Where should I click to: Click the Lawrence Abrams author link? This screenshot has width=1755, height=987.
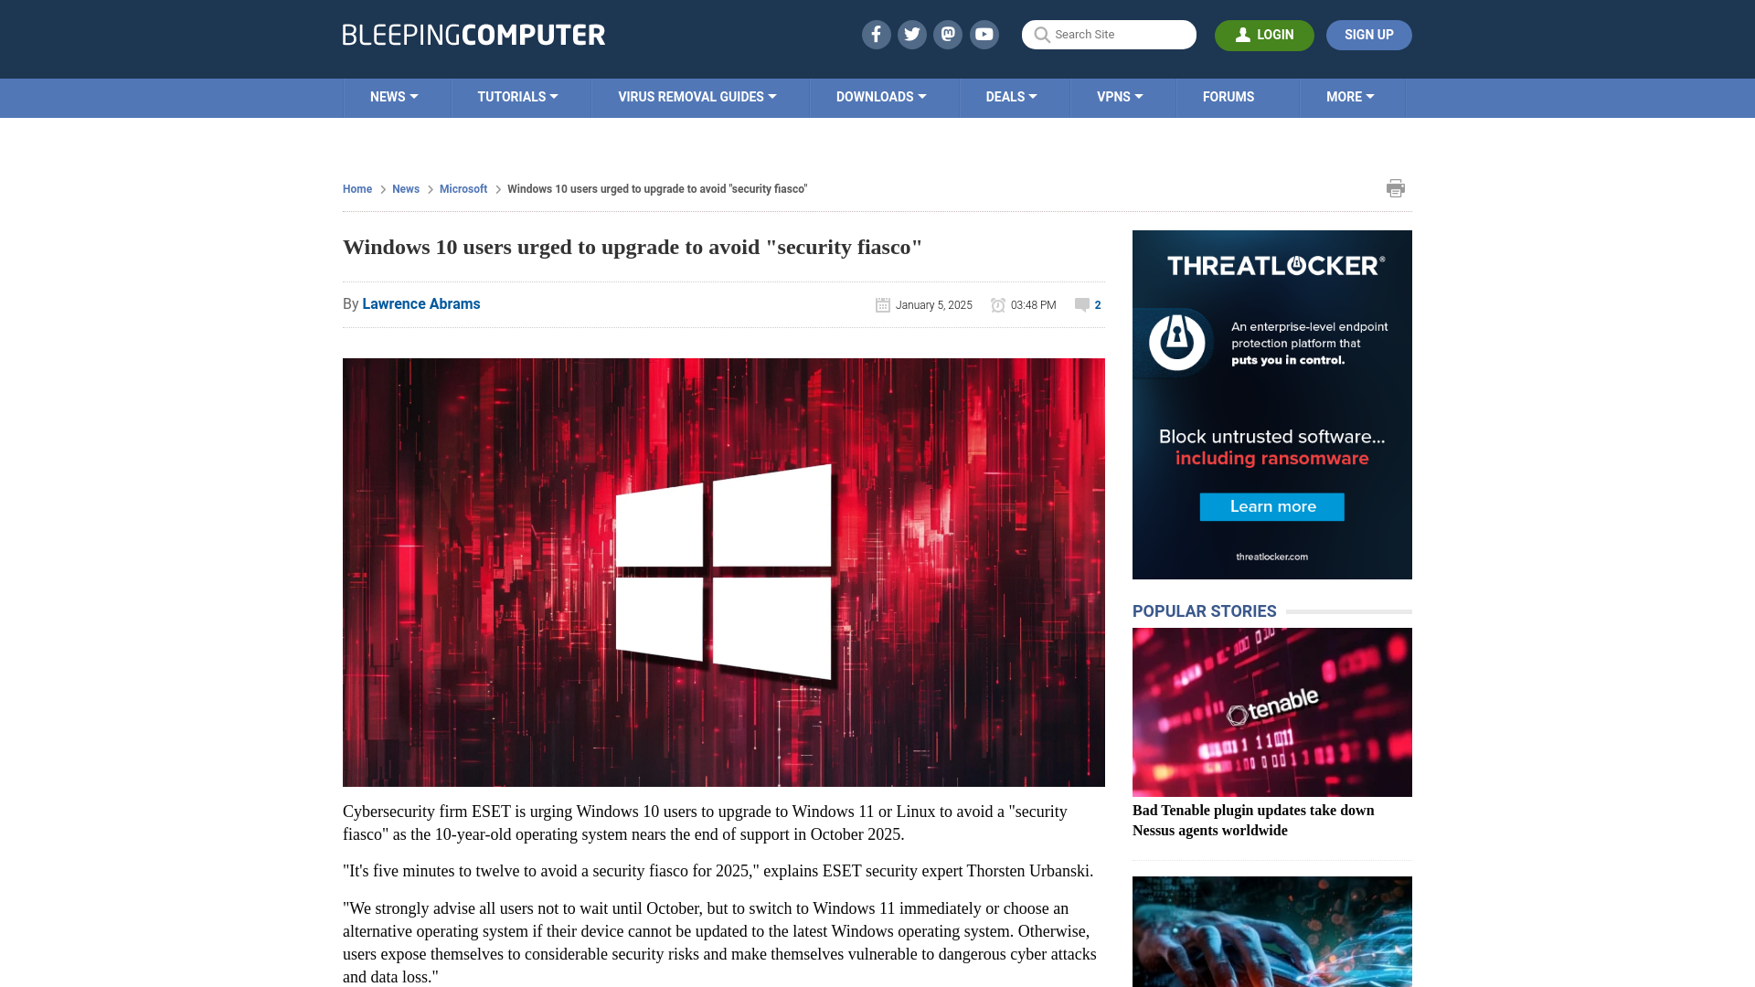click(420, 303)
